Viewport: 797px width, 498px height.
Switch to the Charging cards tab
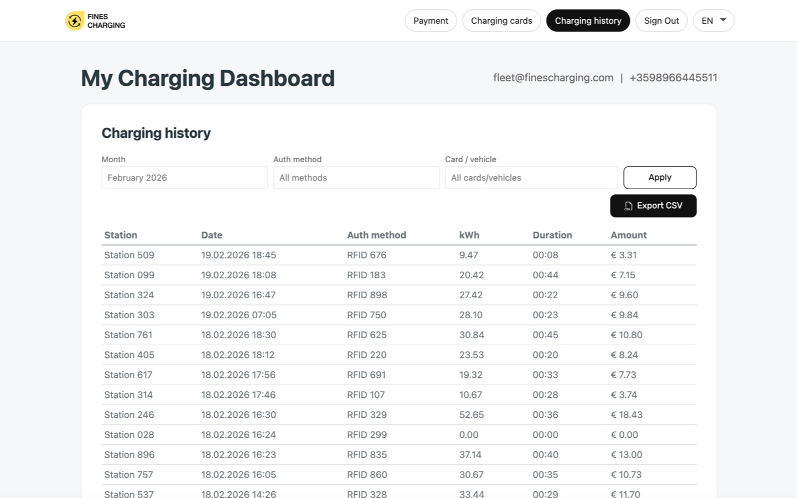501,20
